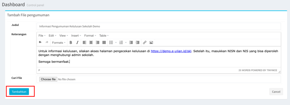Open insert/edit link tool
Image resolution: width=290 pixels, height=105 pixels.
click(x=145, y=43)
